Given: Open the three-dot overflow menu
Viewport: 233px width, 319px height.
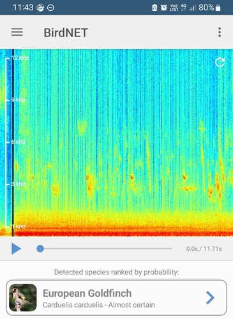Looking at the screenshot, I should click(220, 33).
